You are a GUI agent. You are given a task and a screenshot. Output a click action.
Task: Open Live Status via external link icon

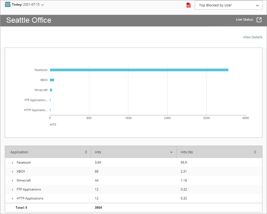point(259,19)
